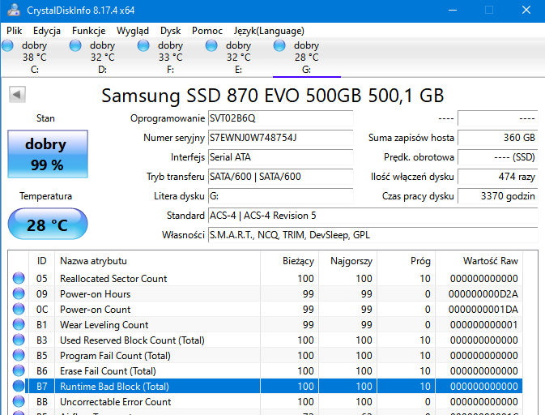Select drive D: tab
This screenshot has width=545, height=415.
(x=102, y=58)
